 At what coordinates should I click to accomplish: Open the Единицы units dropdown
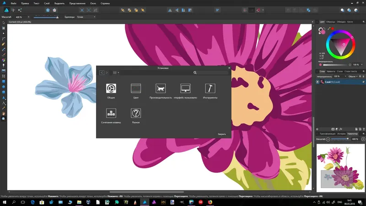pos(86,17)
